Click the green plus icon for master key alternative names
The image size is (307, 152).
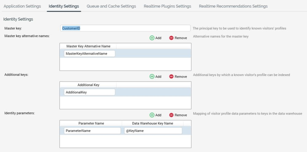pos(152,38)
